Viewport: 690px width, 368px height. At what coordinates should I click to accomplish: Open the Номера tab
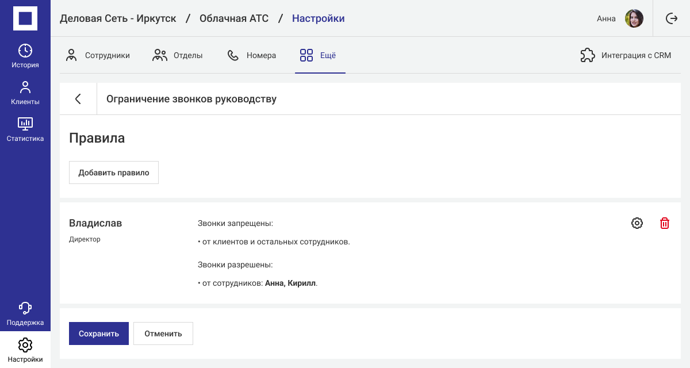252,56
